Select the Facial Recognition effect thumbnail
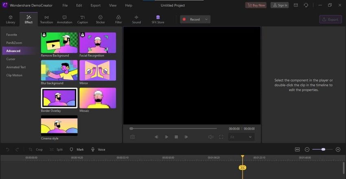This screenshot has width=346, height=179. click(x=98, y=43)
